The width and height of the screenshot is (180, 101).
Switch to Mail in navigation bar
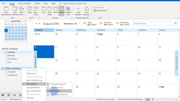pos(3,95)
